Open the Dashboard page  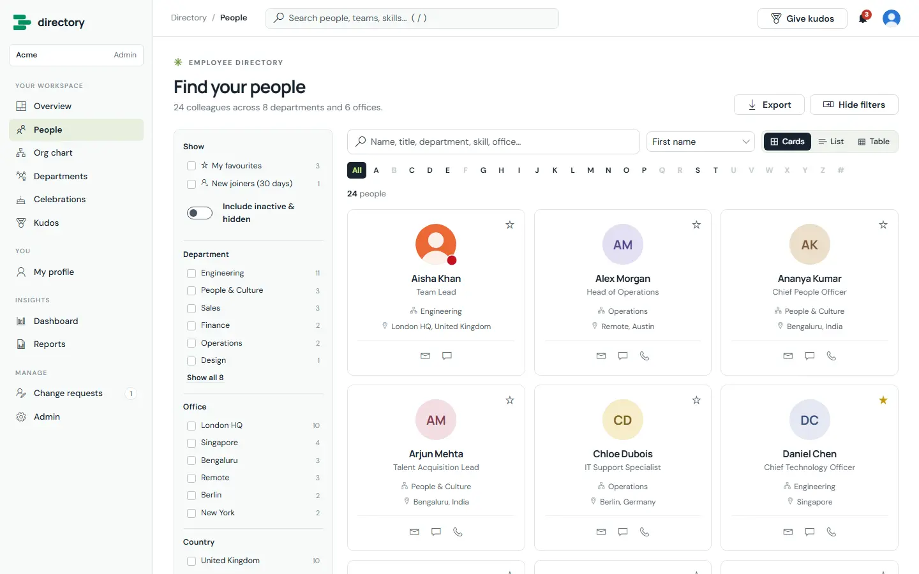coord(76,321)
